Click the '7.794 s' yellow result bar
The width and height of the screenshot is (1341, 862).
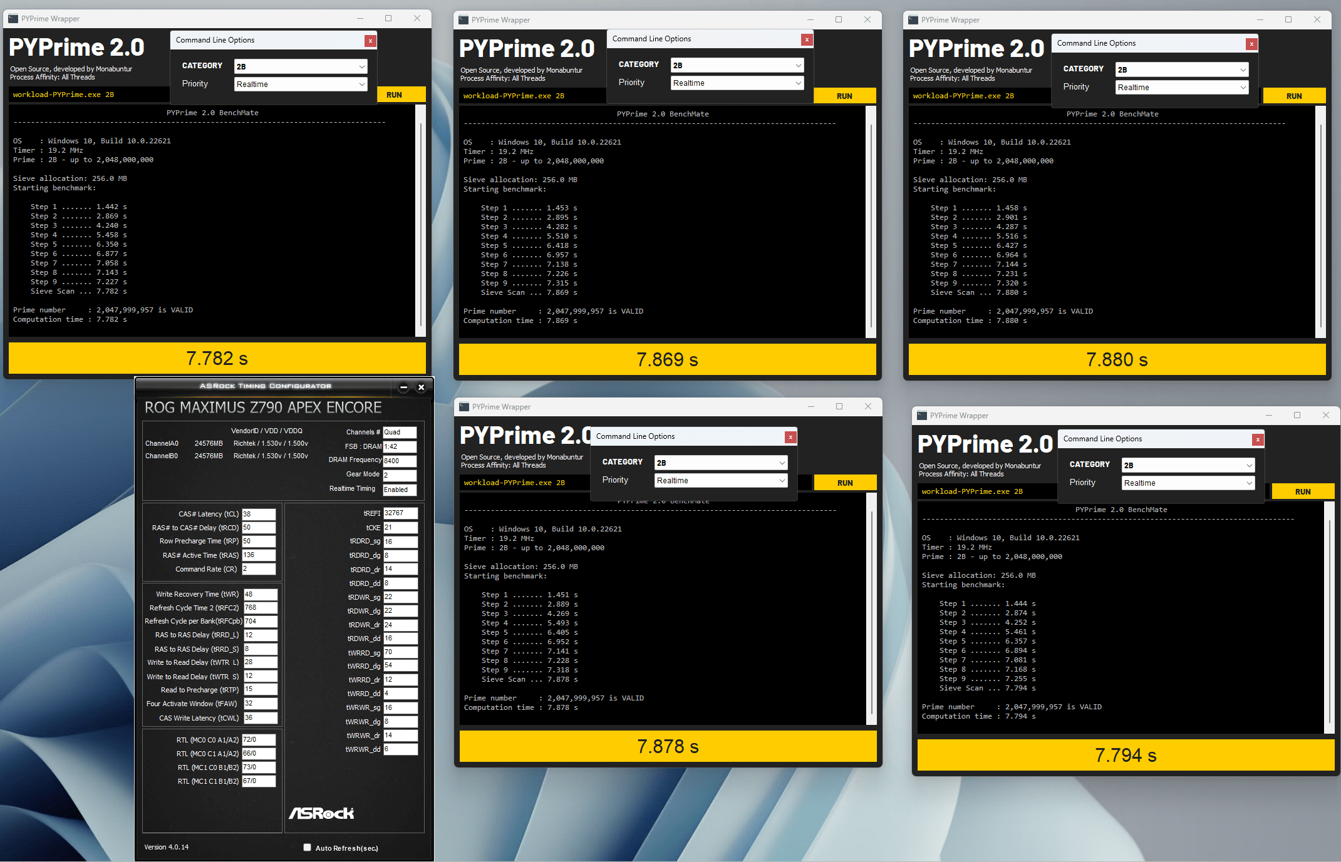click(1126, 756)
